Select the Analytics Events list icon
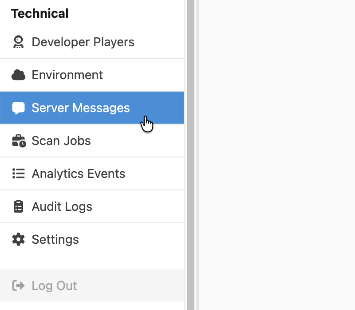This screenshot has width=355, height=310. 18,173
